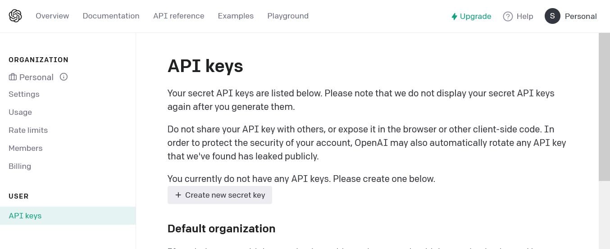The width and height of the screenshot is (610, 249).
Task: Select API keys in the User section
Action: click(25, 216)
